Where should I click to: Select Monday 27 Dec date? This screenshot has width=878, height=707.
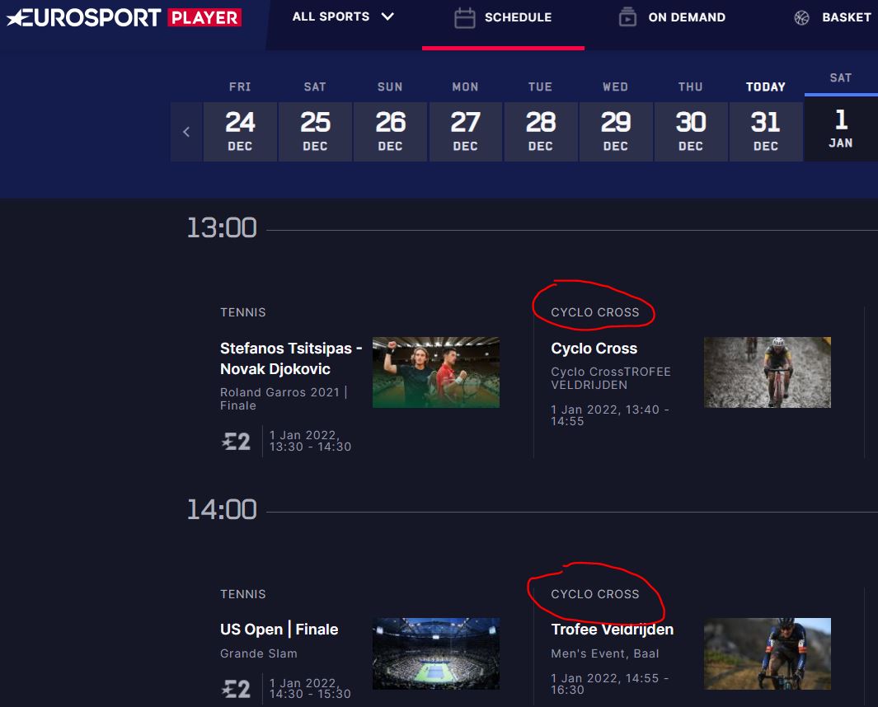coord(465,132)
